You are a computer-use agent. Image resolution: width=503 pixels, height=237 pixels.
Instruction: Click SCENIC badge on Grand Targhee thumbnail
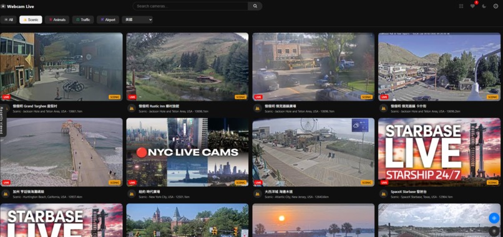(115, 97)
